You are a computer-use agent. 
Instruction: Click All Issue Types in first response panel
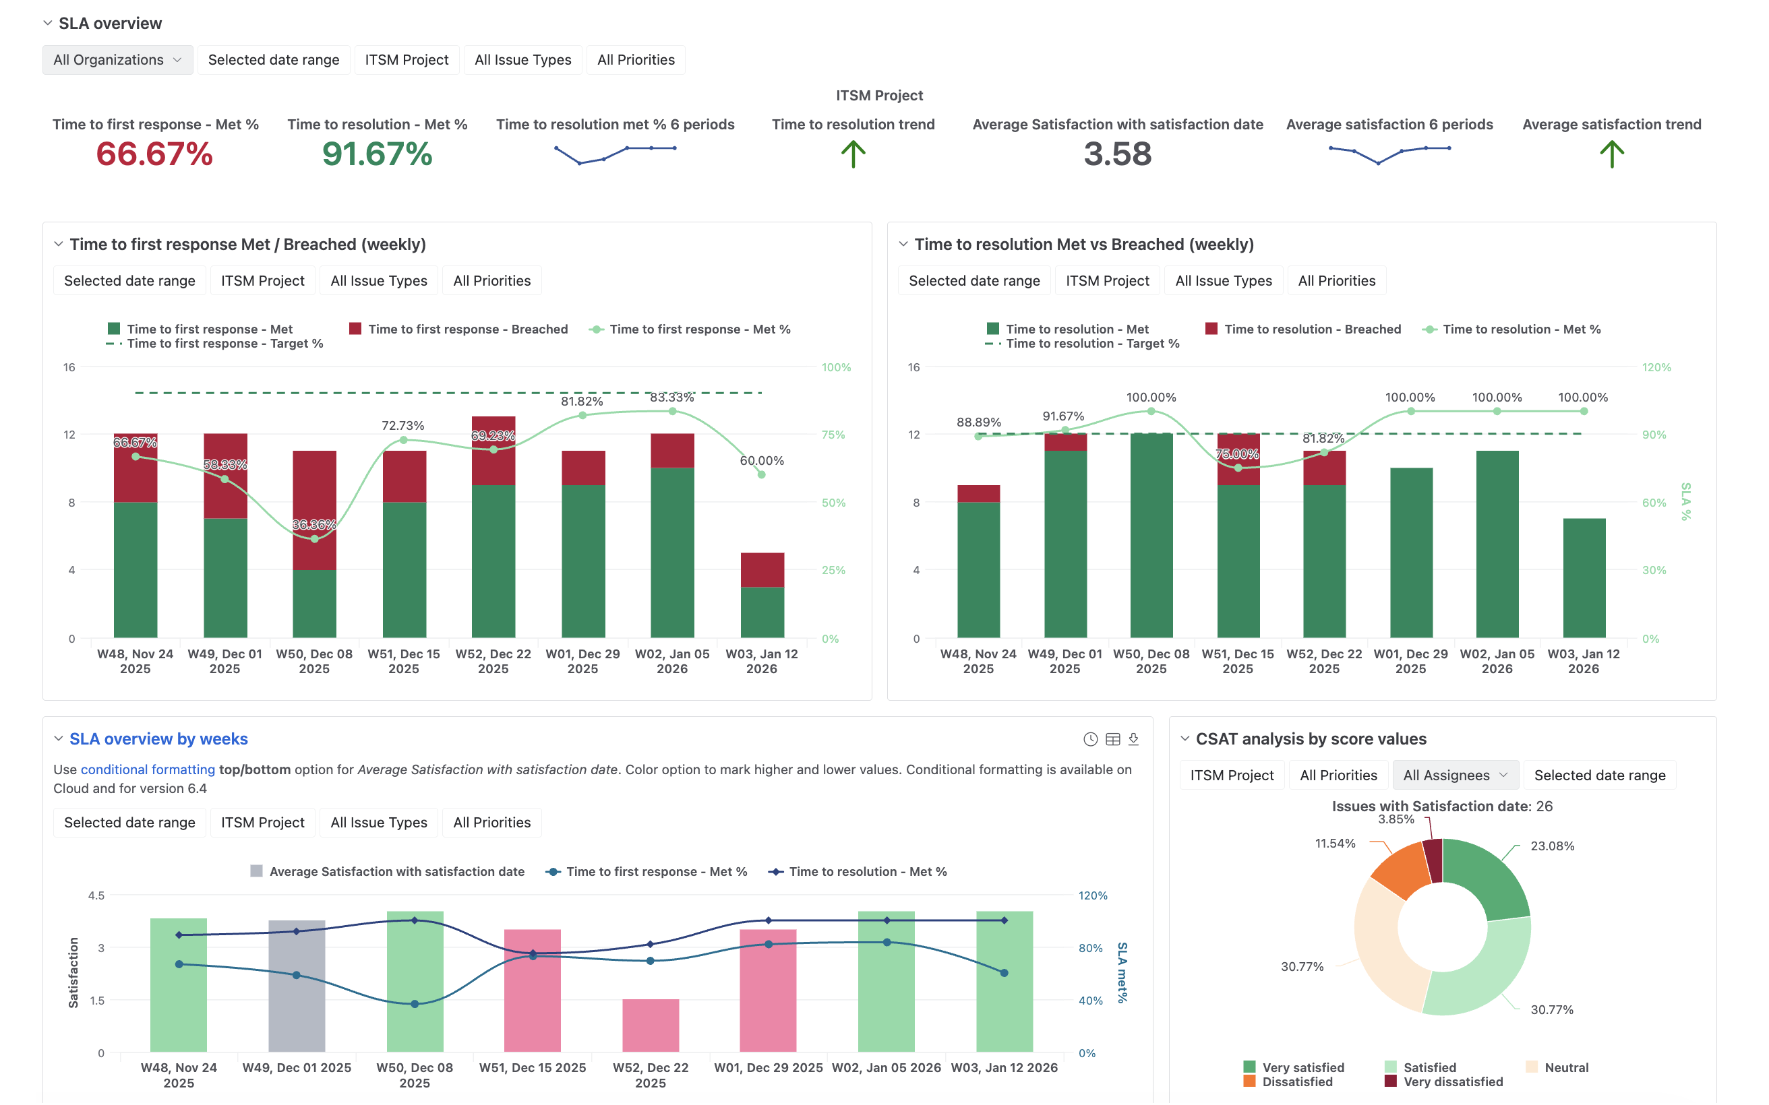tap(379, 281)
